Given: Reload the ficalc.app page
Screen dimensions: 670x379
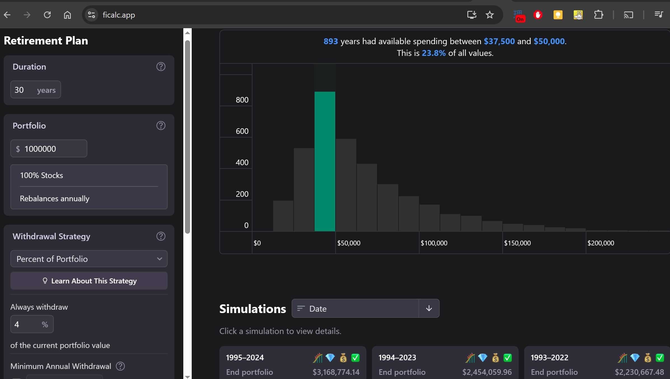Looking at the screenshot, I should pos(47,15).
